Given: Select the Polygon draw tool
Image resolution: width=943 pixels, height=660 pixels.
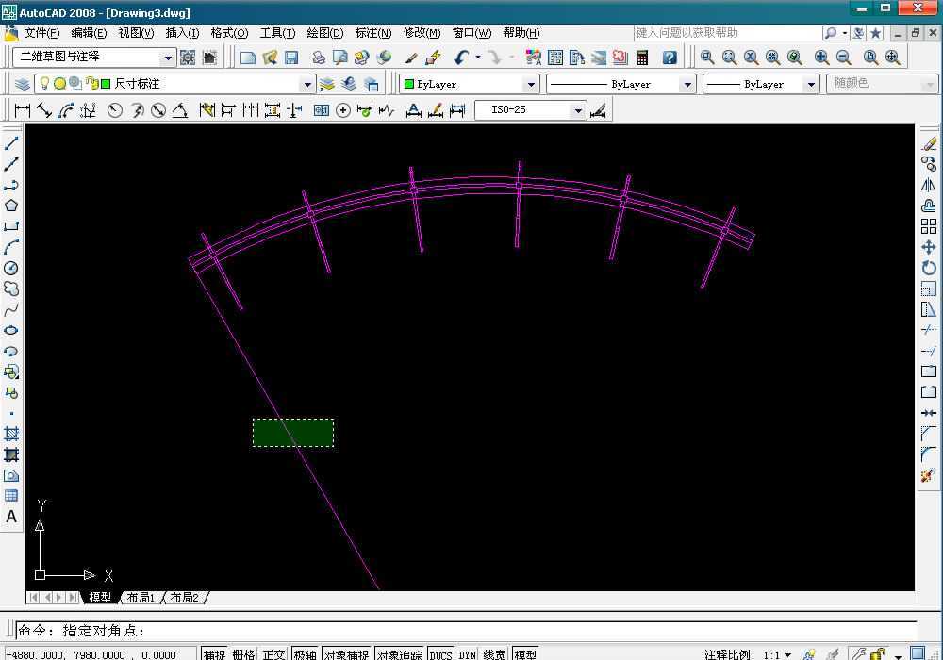Looking at the screenshot, I should click(x=11, y=206).
